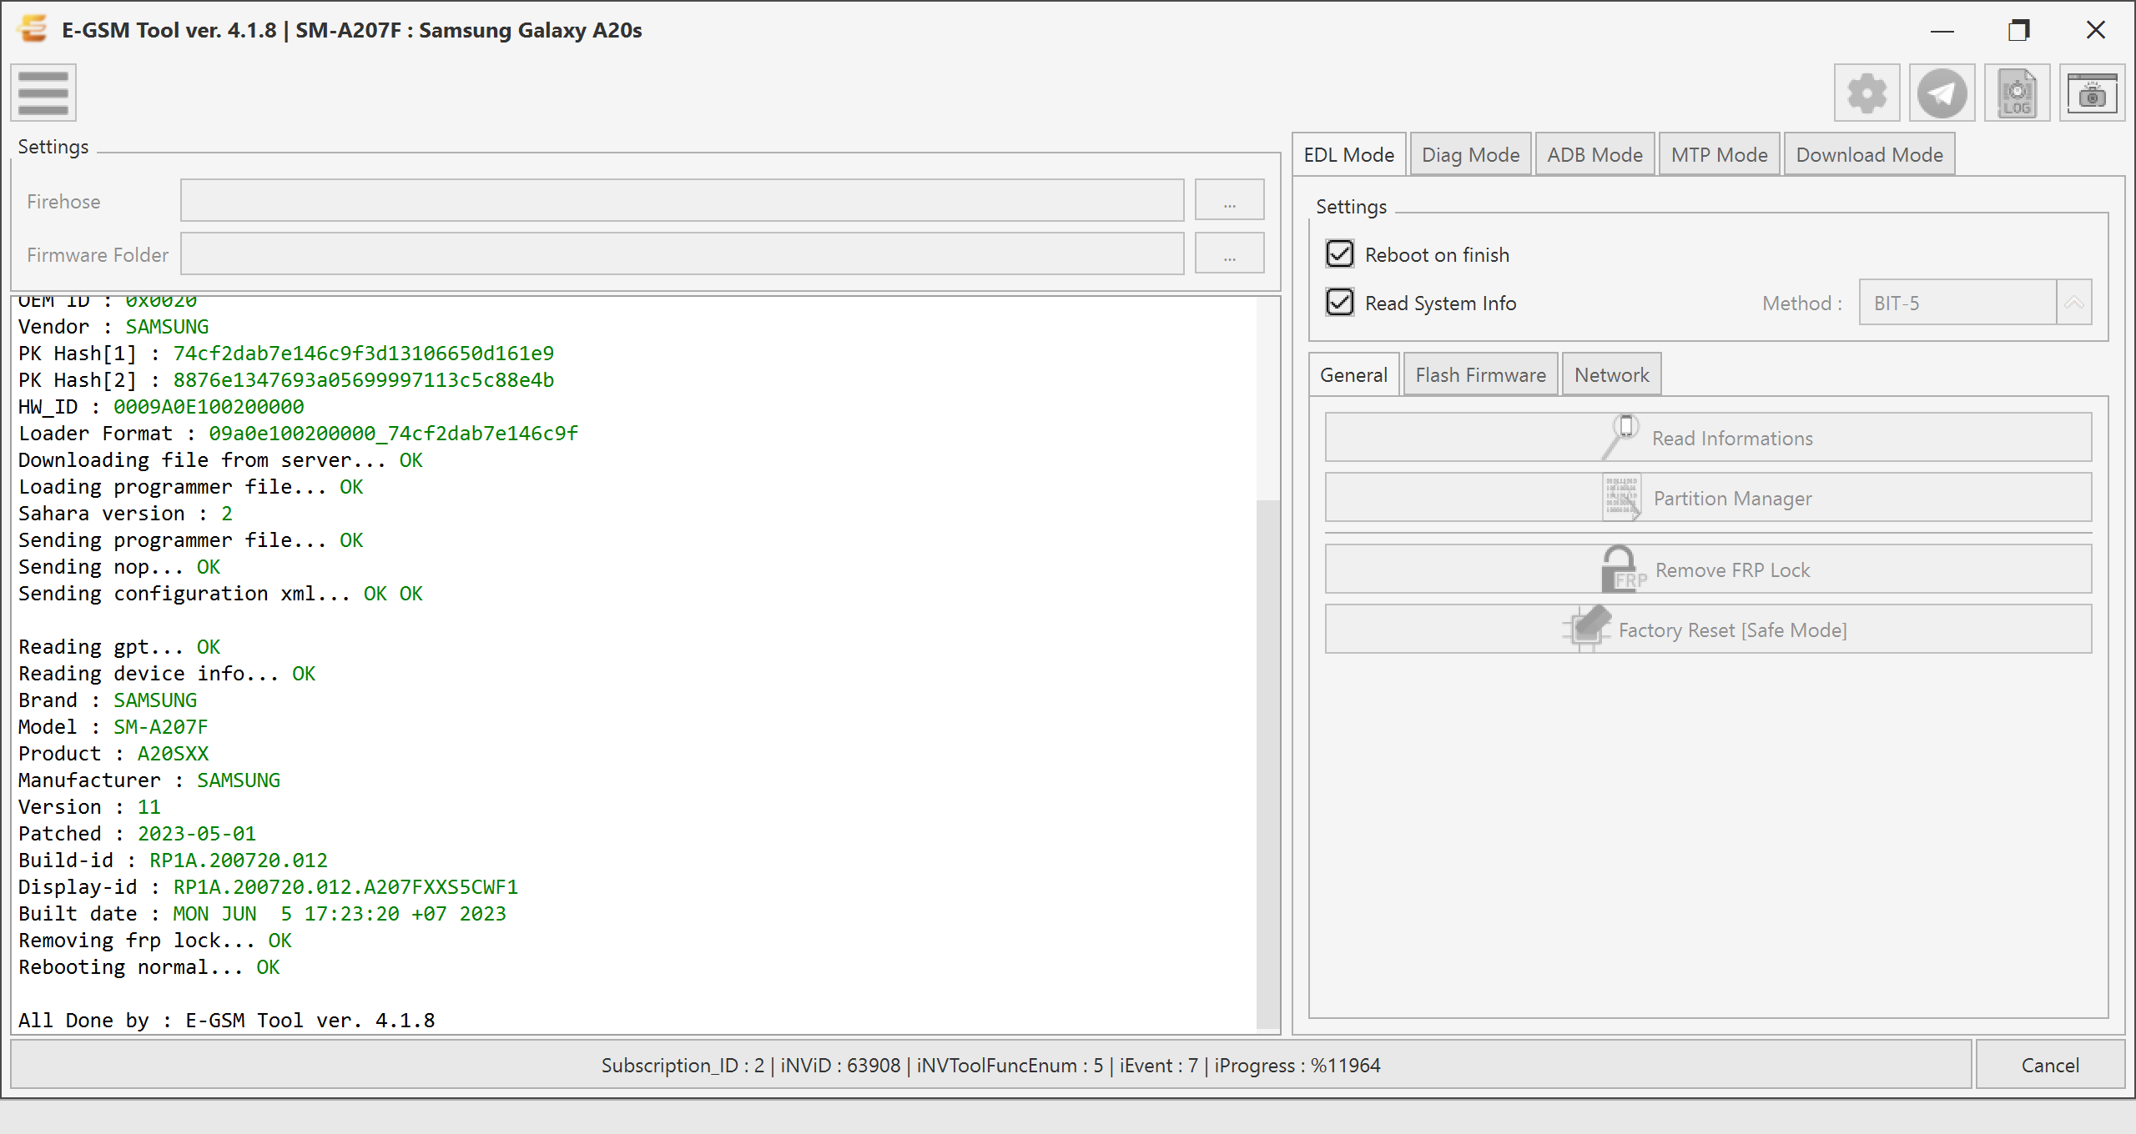2136x1134 pixels.
Task: Click Factory Reset [Safe Mode] button
Action: (x=1708, y=630)
